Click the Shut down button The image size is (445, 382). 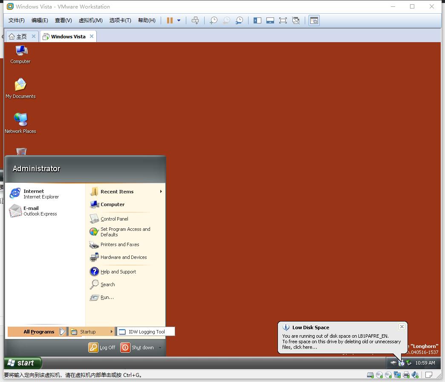tap(137, 348)
